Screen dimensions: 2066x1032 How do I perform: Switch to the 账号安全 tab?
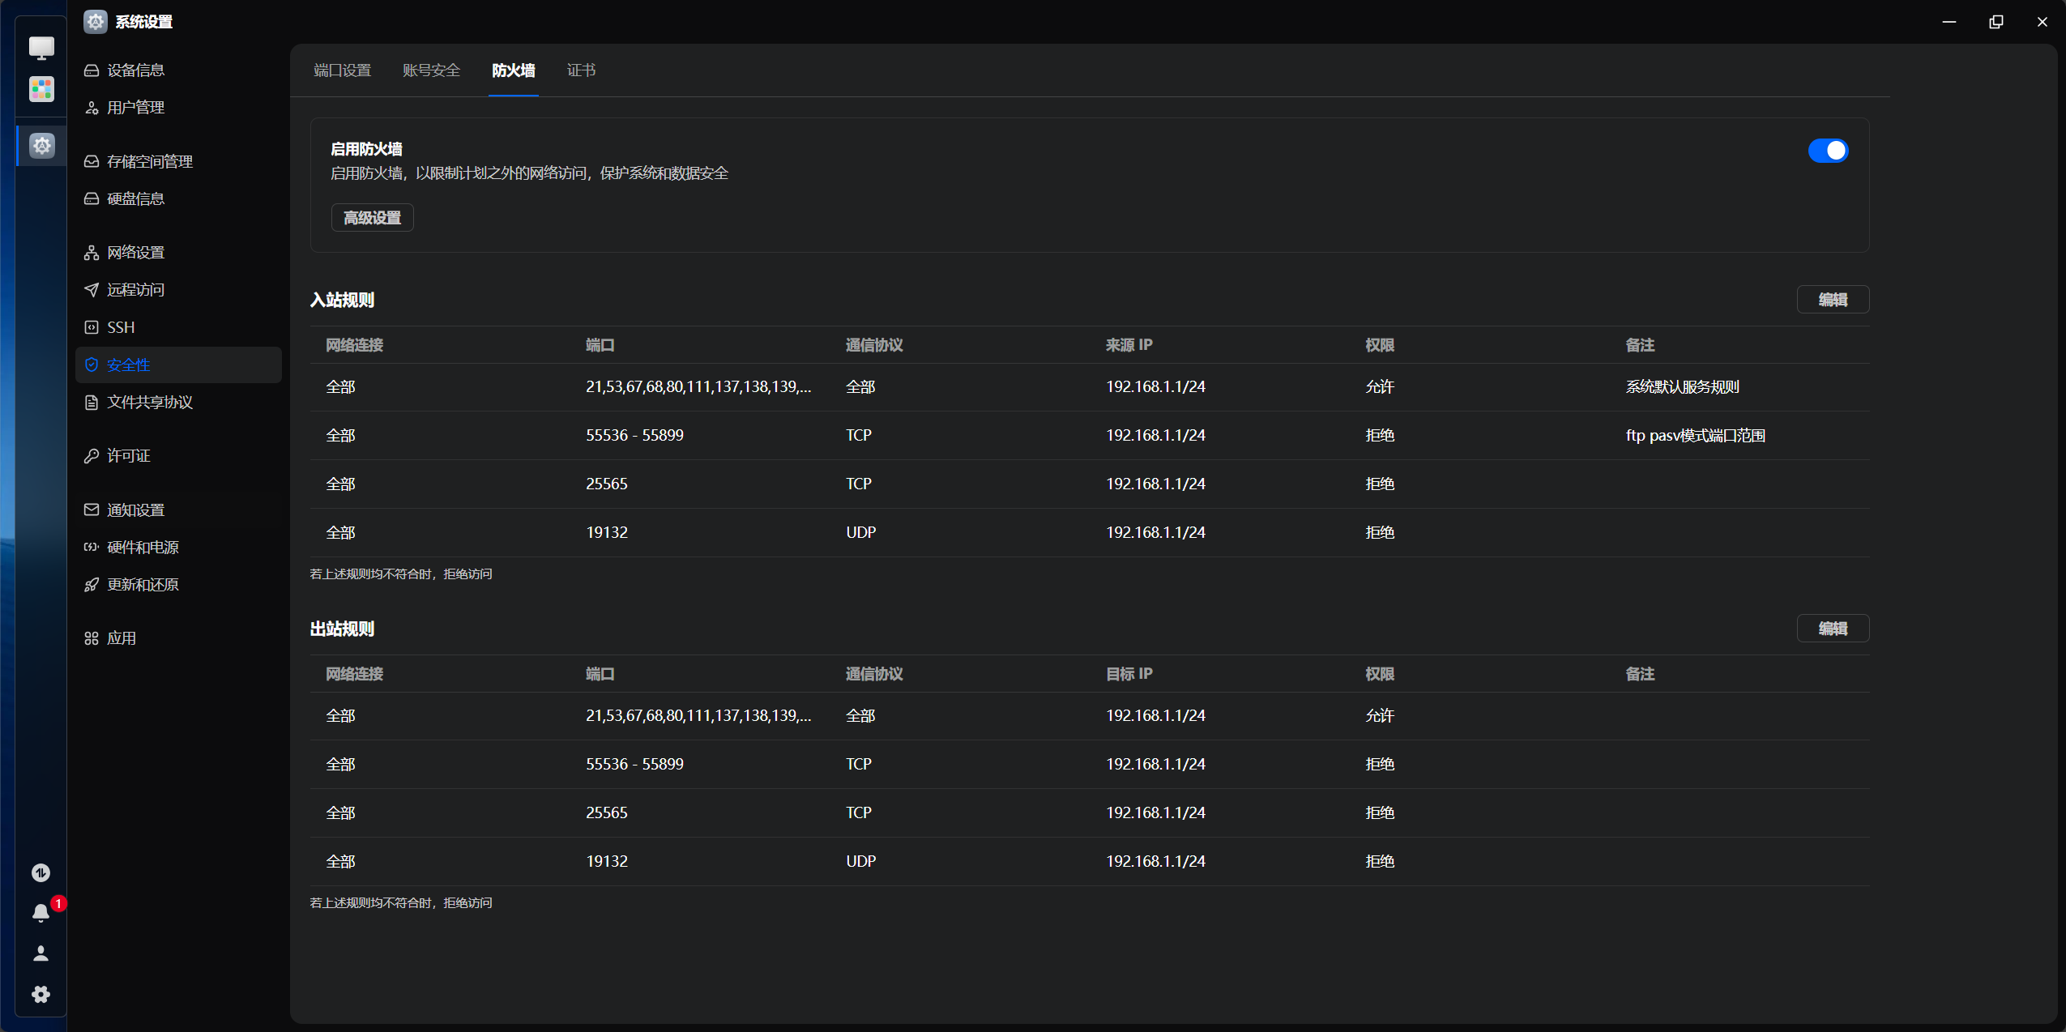pos(431,70)
